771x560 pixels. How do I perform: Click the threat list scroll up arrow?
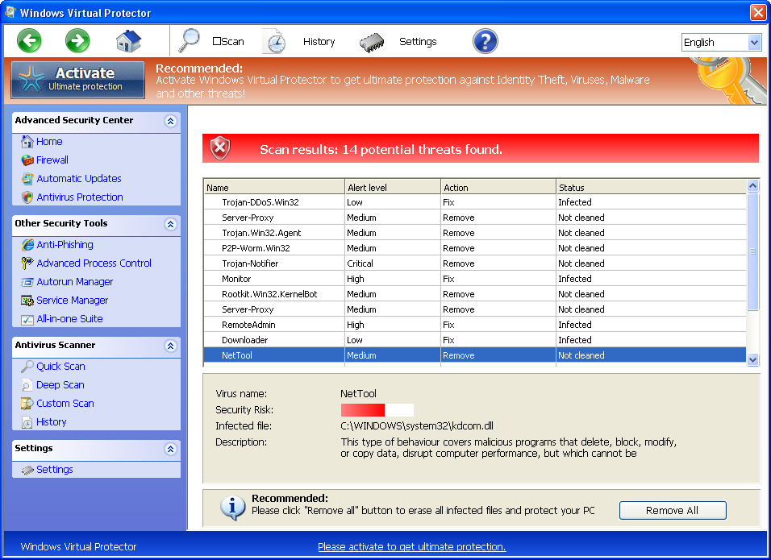point(752,185)
